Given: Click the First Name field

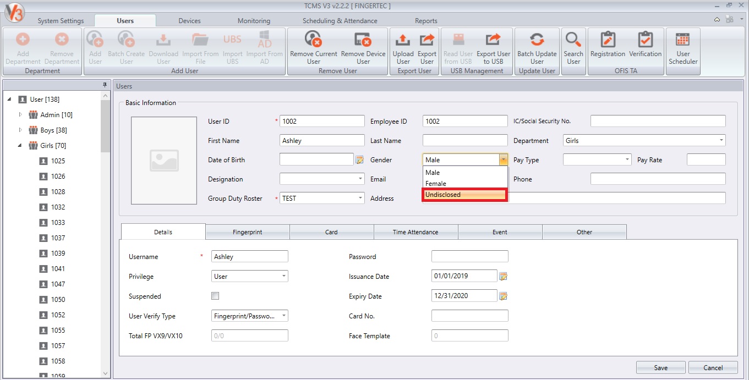Looking at the screenshot, I should point(322,140).
